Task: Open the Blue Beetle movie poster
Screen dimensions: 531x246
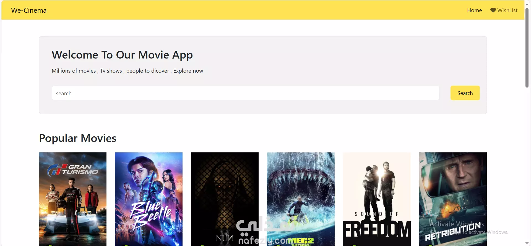Action: 149,199
